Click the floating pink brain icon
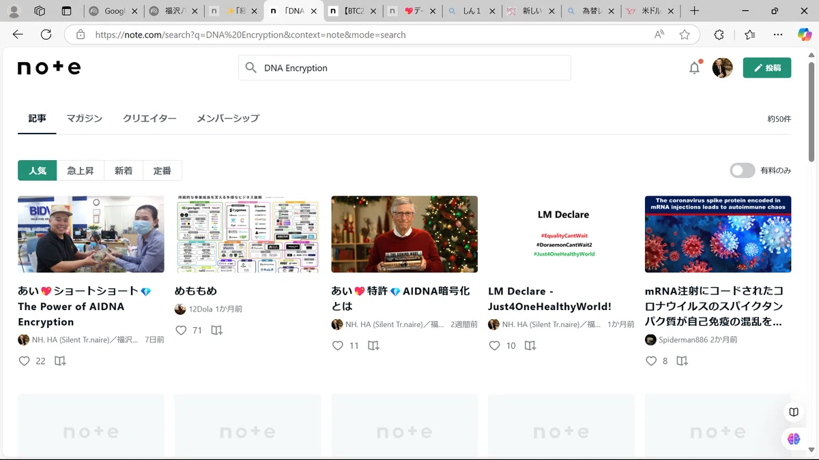Image resolution: width=819 pixels, height=460 pixels. click(794, 439)
